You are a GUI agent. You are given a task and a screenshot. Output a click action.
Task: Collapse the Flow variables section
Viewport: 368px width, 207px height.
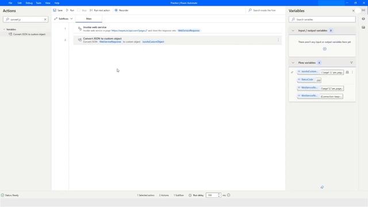coord(293,63)
